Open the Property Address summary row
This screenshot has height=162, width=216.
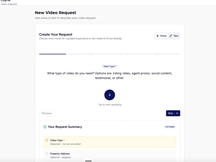pyautogui.click(x=110, y=155)
